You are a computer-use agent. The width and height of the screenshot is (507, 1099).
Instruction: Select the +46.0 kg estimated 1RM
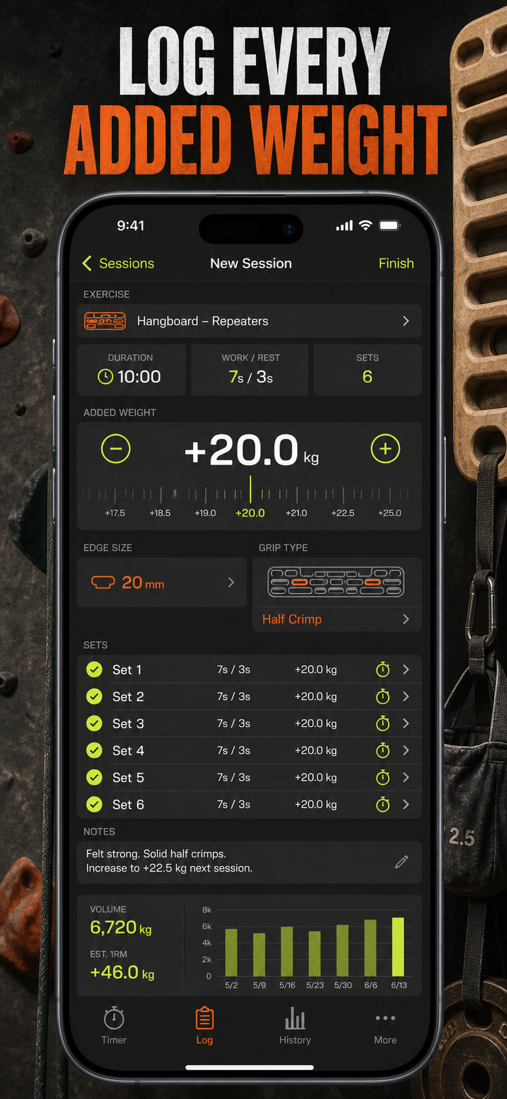click(x=122, y=973)
